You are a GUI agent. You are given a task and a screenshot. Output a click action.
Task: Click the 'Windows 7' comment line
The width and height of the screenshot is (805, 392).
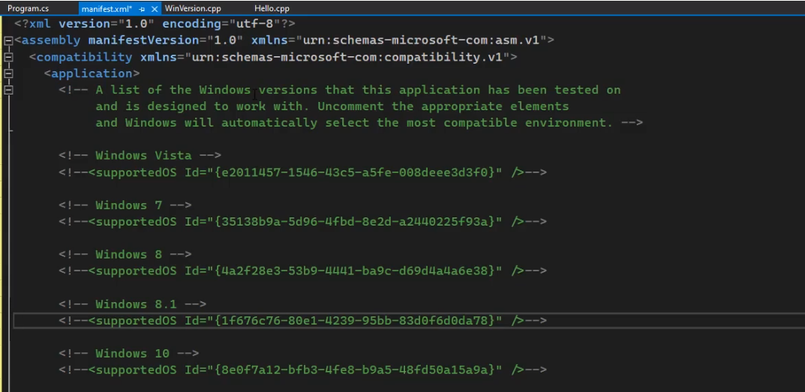pos(125,205)
